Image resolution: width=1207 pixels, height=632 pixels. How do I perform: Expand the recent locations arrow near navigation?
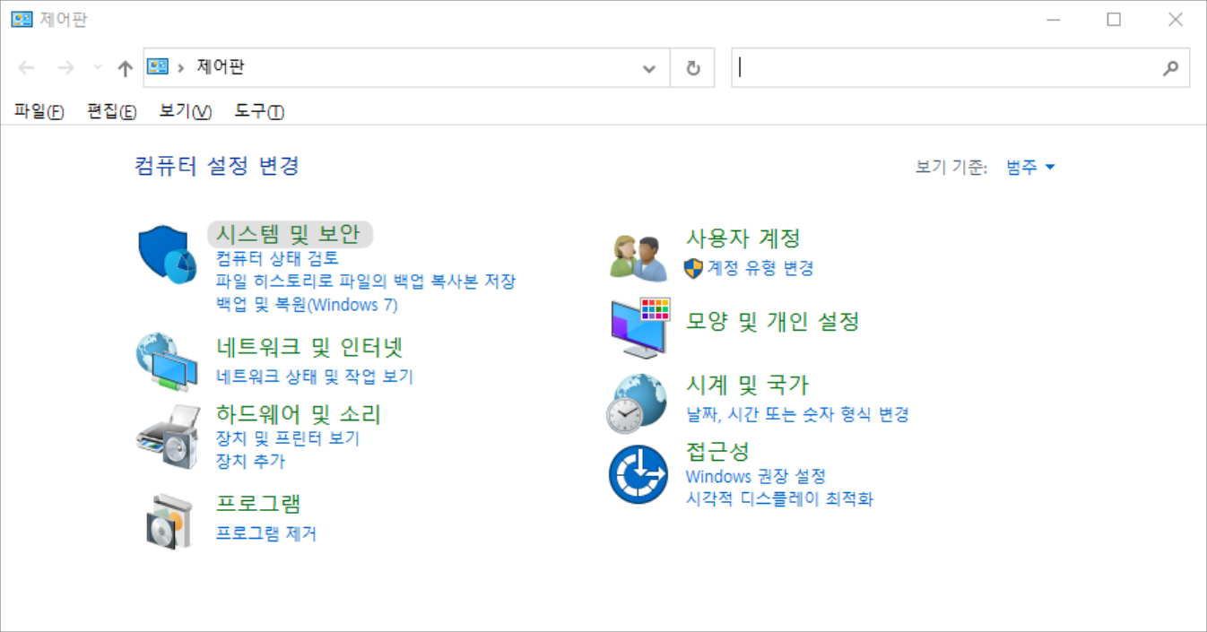coord(98,68)
